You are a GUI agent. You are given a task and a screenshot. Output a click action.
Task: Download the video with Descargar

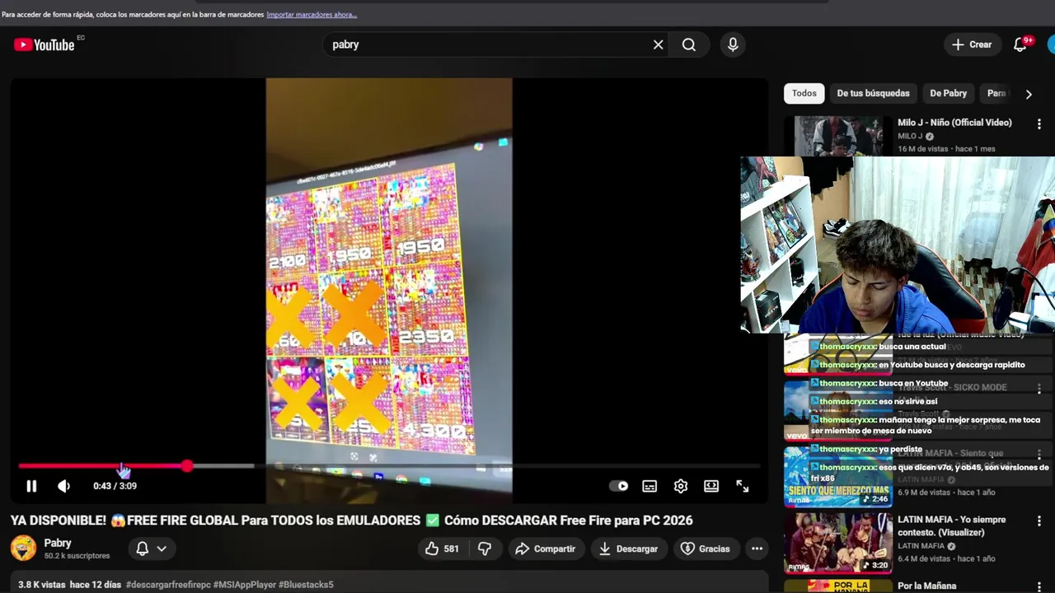(629, 549)
